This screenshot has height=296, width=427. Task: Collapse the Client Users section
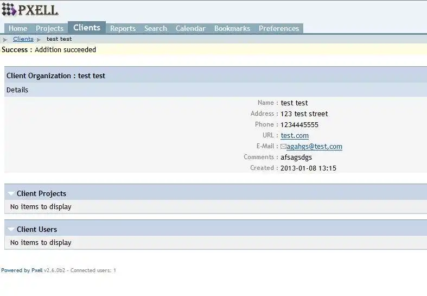pyautogui.click(x=11, y=230)
